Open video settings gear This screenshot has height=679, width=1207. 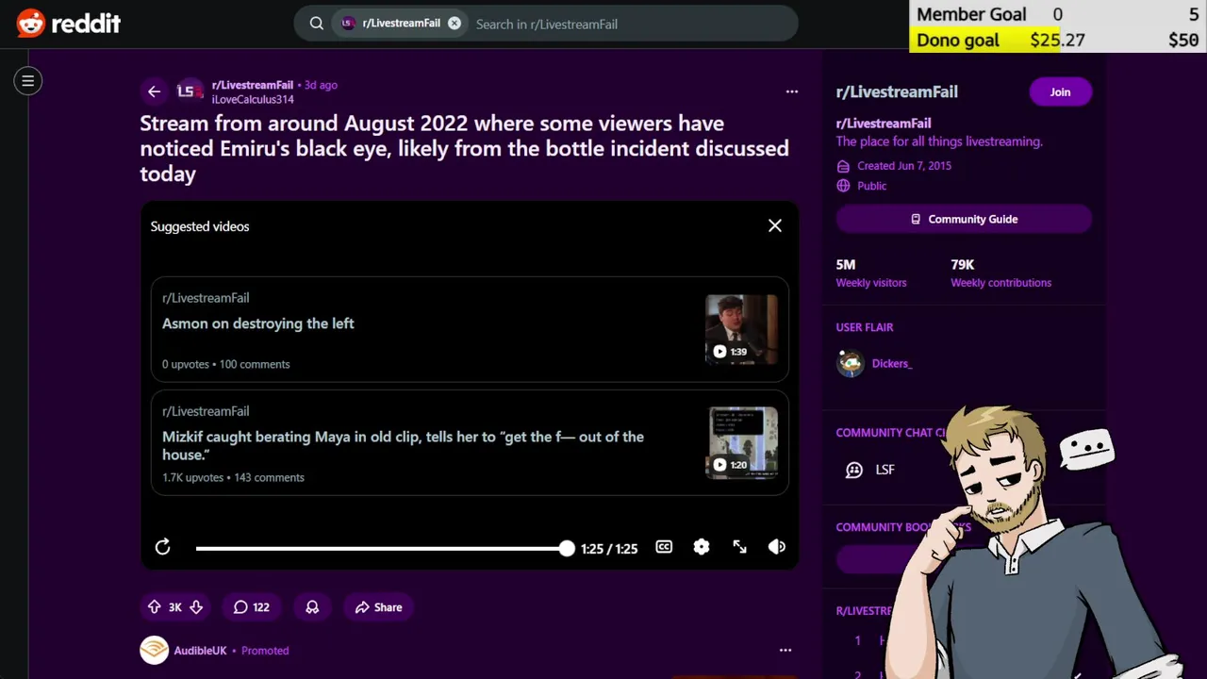pos(702,547)
